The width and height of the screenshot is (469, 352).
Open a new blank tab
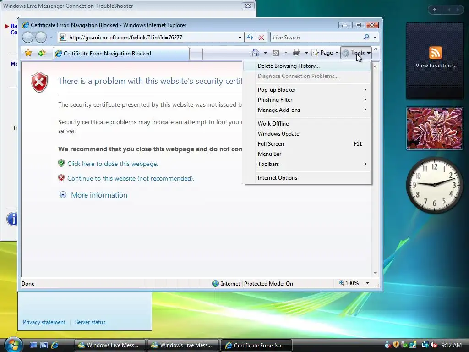(196, 54)
